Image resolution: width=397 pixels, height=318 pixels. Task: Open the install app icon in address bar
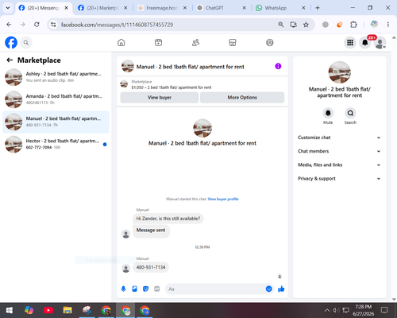click(293, 25)
